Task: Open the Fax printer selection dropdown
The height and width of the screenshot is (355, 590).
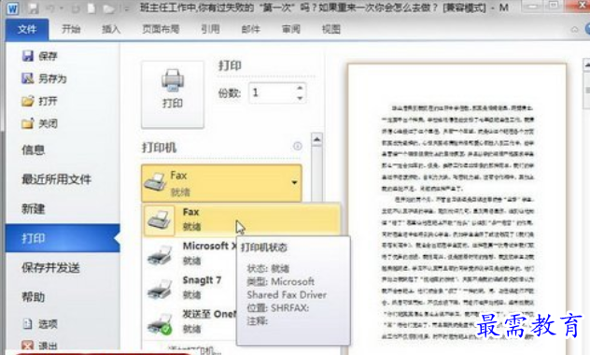Action: 221,183
